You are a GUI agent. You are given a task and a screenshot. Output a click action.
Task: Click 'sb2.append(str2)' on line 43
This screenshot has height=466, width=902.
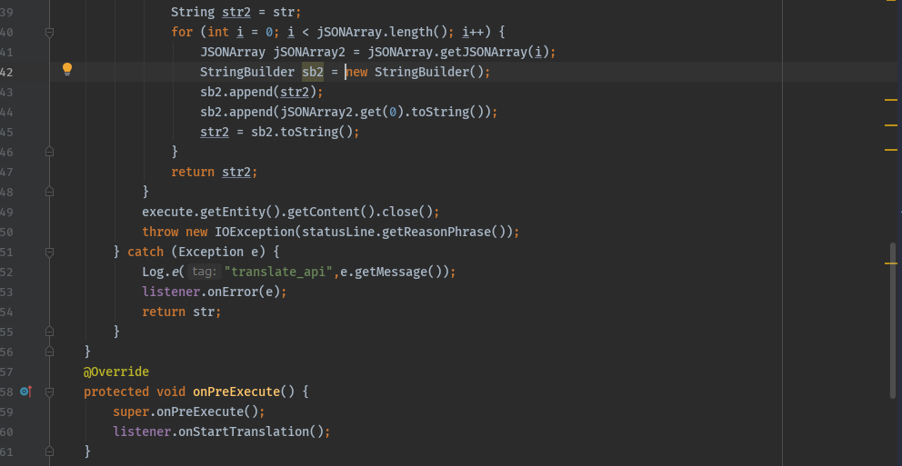[x=258, y=92]
